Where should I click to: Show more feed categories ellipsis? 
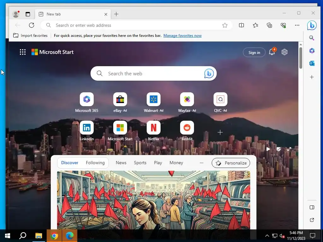(x=202, y=163)
